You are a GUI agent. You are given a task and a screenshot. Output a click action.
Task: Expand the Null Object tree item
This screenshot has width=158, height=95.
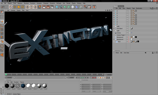point(114,29)
